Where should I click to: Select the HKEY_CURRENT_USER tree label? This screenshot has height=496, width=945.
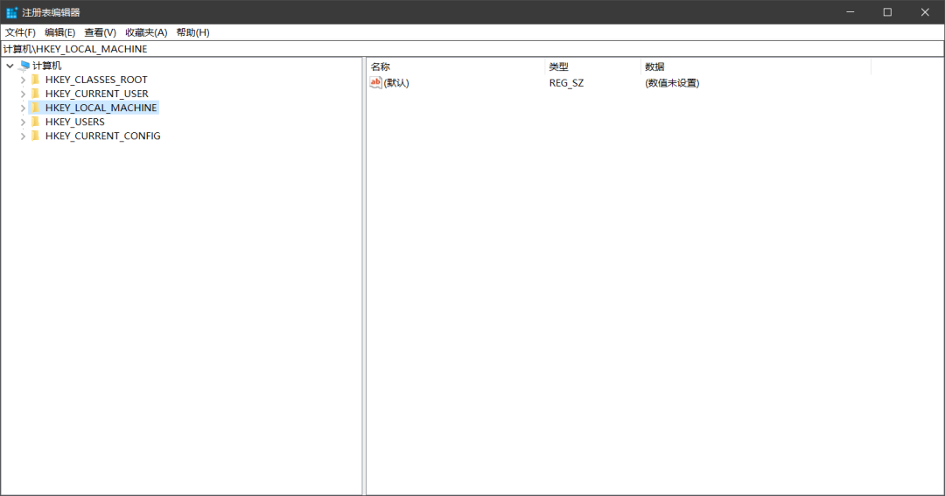[x=96, y=94]
